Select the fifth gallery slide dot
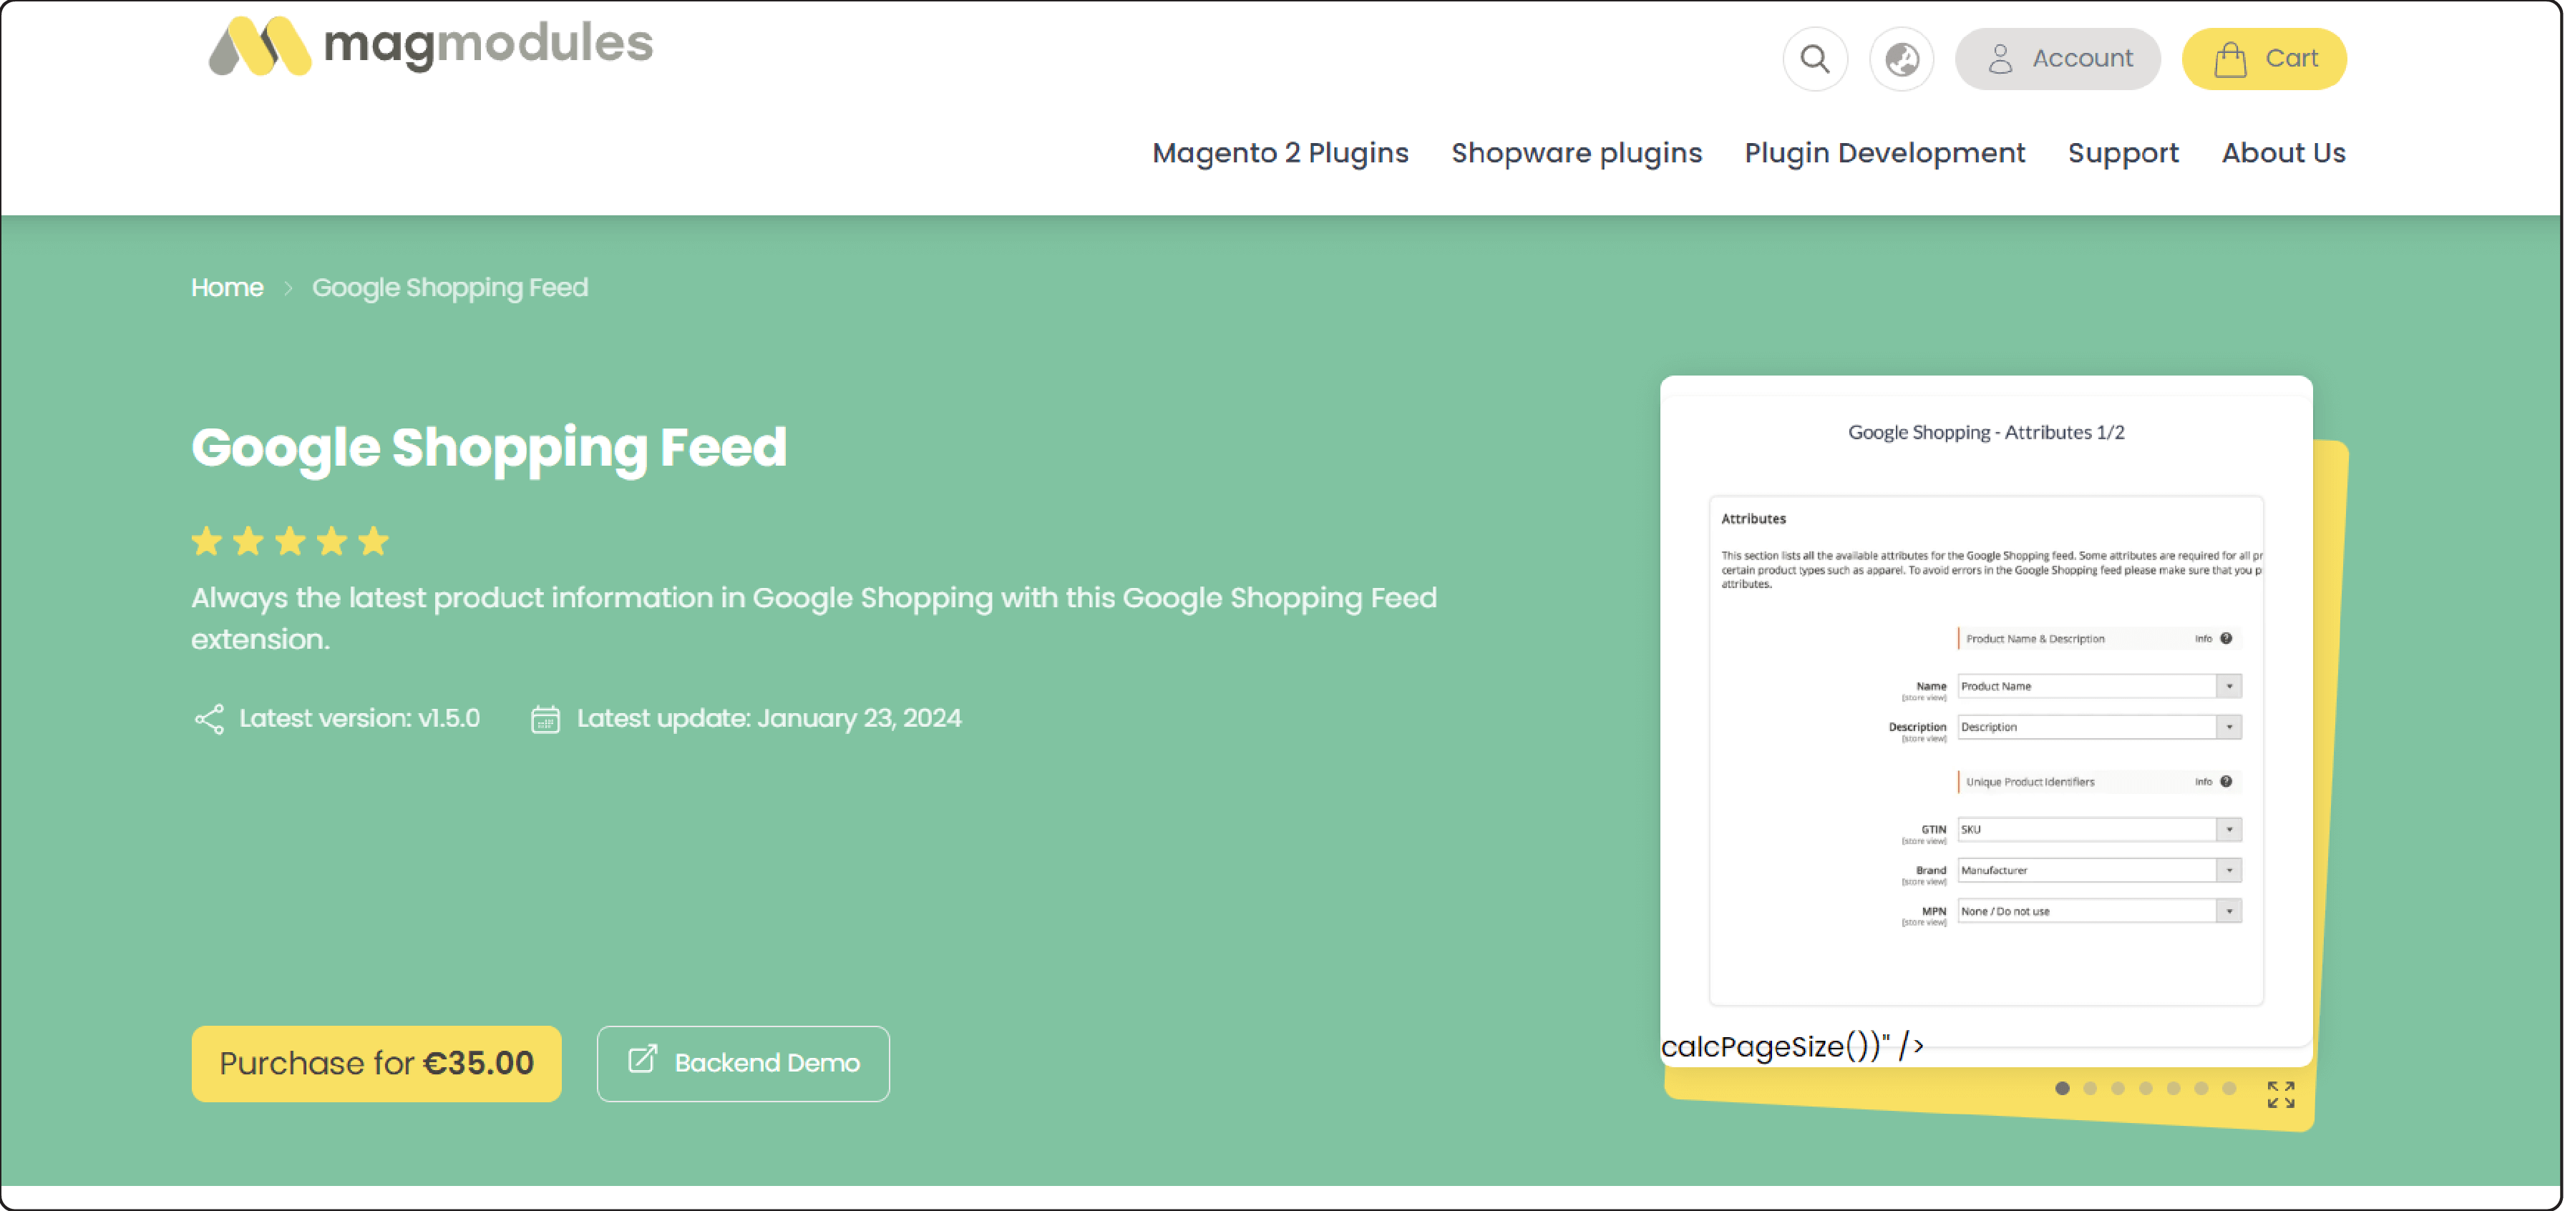This screenshot has height=1211, width=2565. coord(2174,1089)
